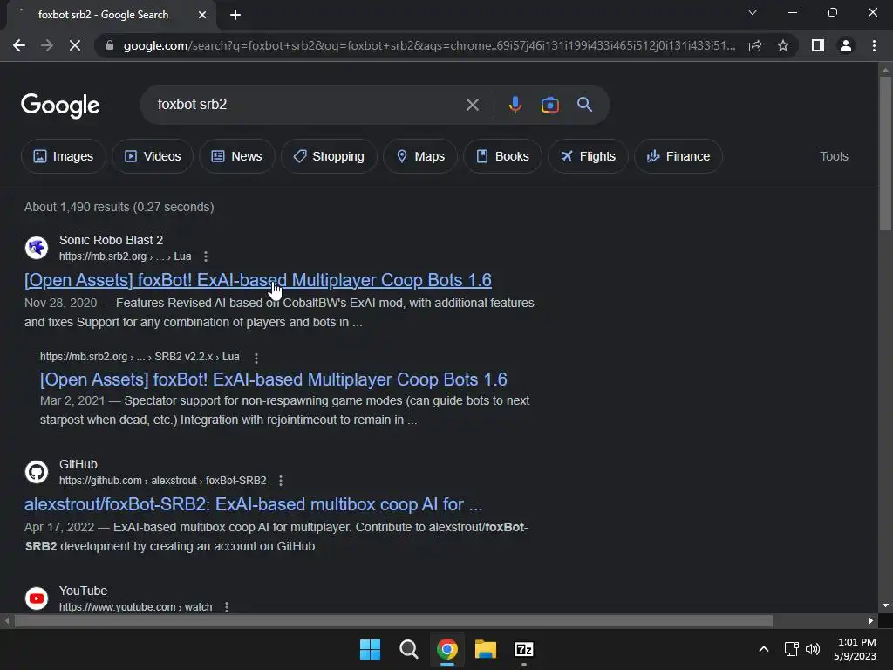Click the Google logo
The image size is (893, 670).
point(60,106)
